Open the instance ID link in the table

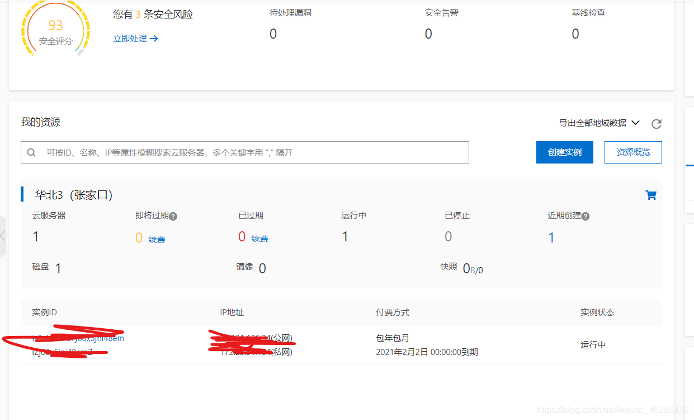78,338
